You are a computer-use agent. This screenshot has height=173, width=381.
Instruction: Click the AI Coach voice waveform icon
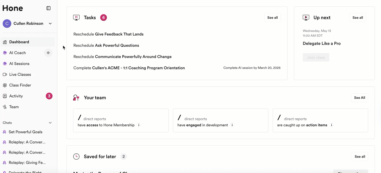(x=48, y=53)
